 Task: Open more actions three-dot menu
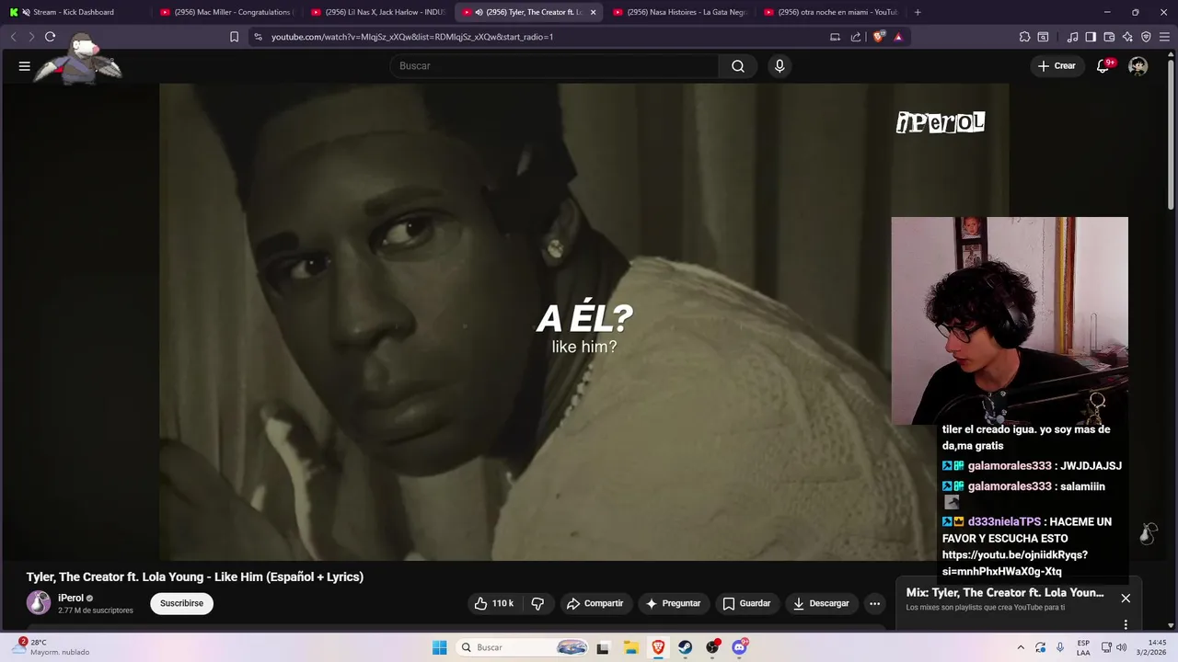874,603
